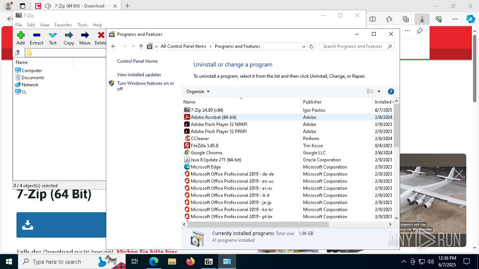The width and height of the screenshot is (479, 269).
Task: Open Edge browser essentials icon
Action: (x=439, y=19)
